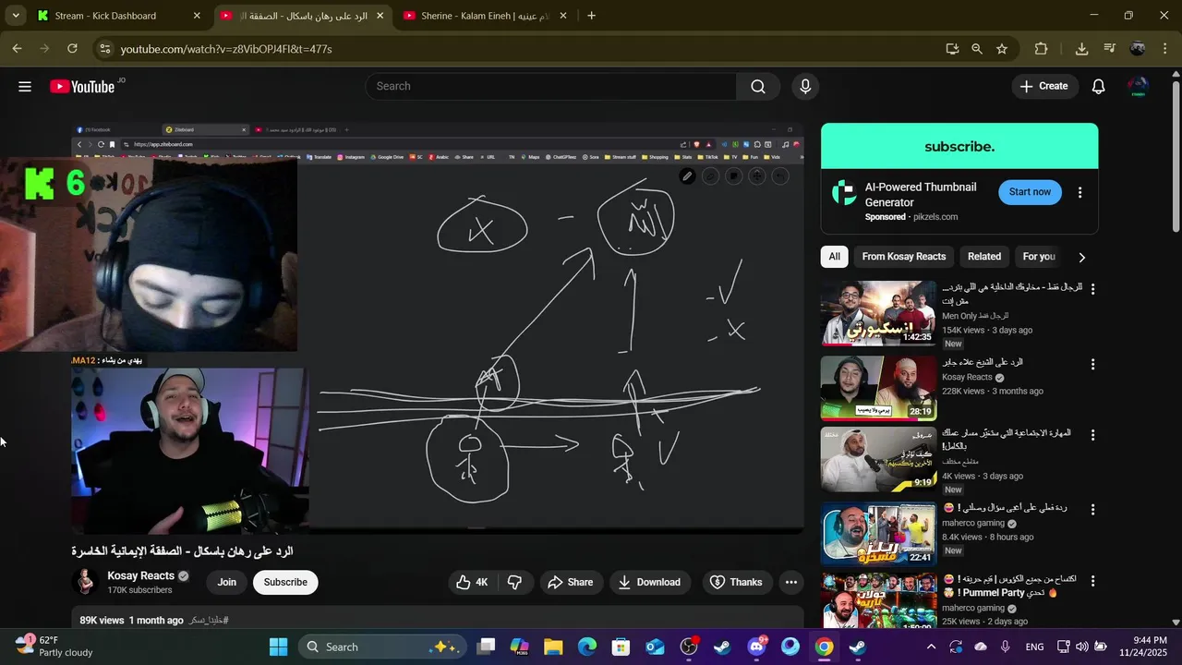Screen dimensions: 1182x665
Task: Close the Stream - Kick Dashboard tab
Action: (197, 16)
